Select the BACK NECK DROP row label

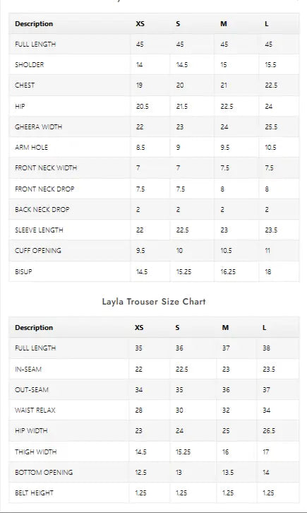point(42,209)
